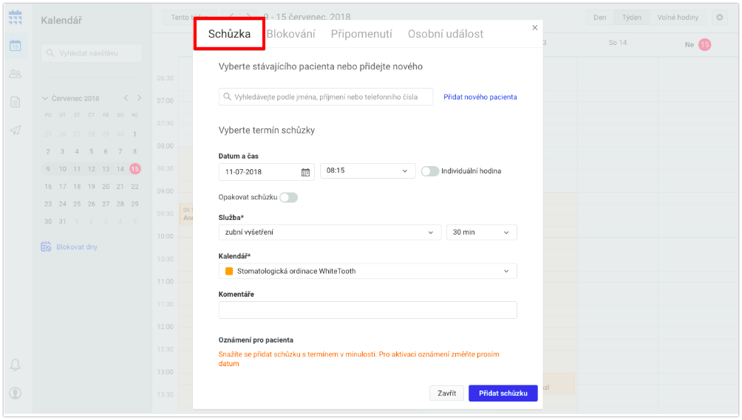Open the zubní vyšetření service dropdown
This screenshot has width=742, height=420.
click(330, 233)
